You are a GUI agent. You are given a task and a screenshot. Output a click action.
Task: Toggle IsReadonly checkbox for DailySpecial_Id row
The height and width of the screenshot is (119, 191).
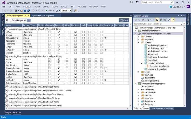tap(49, 38)
